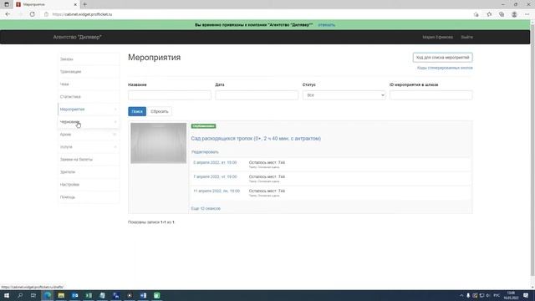Screen dimensions: 535x301
Task: Open the 5 апреля 2022 session
Action: 215,163
